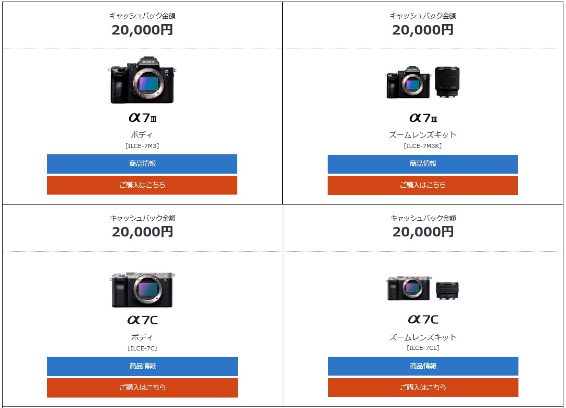
Task: Click the α7C logo above ILCE-7C
Action: pos(142,320)
